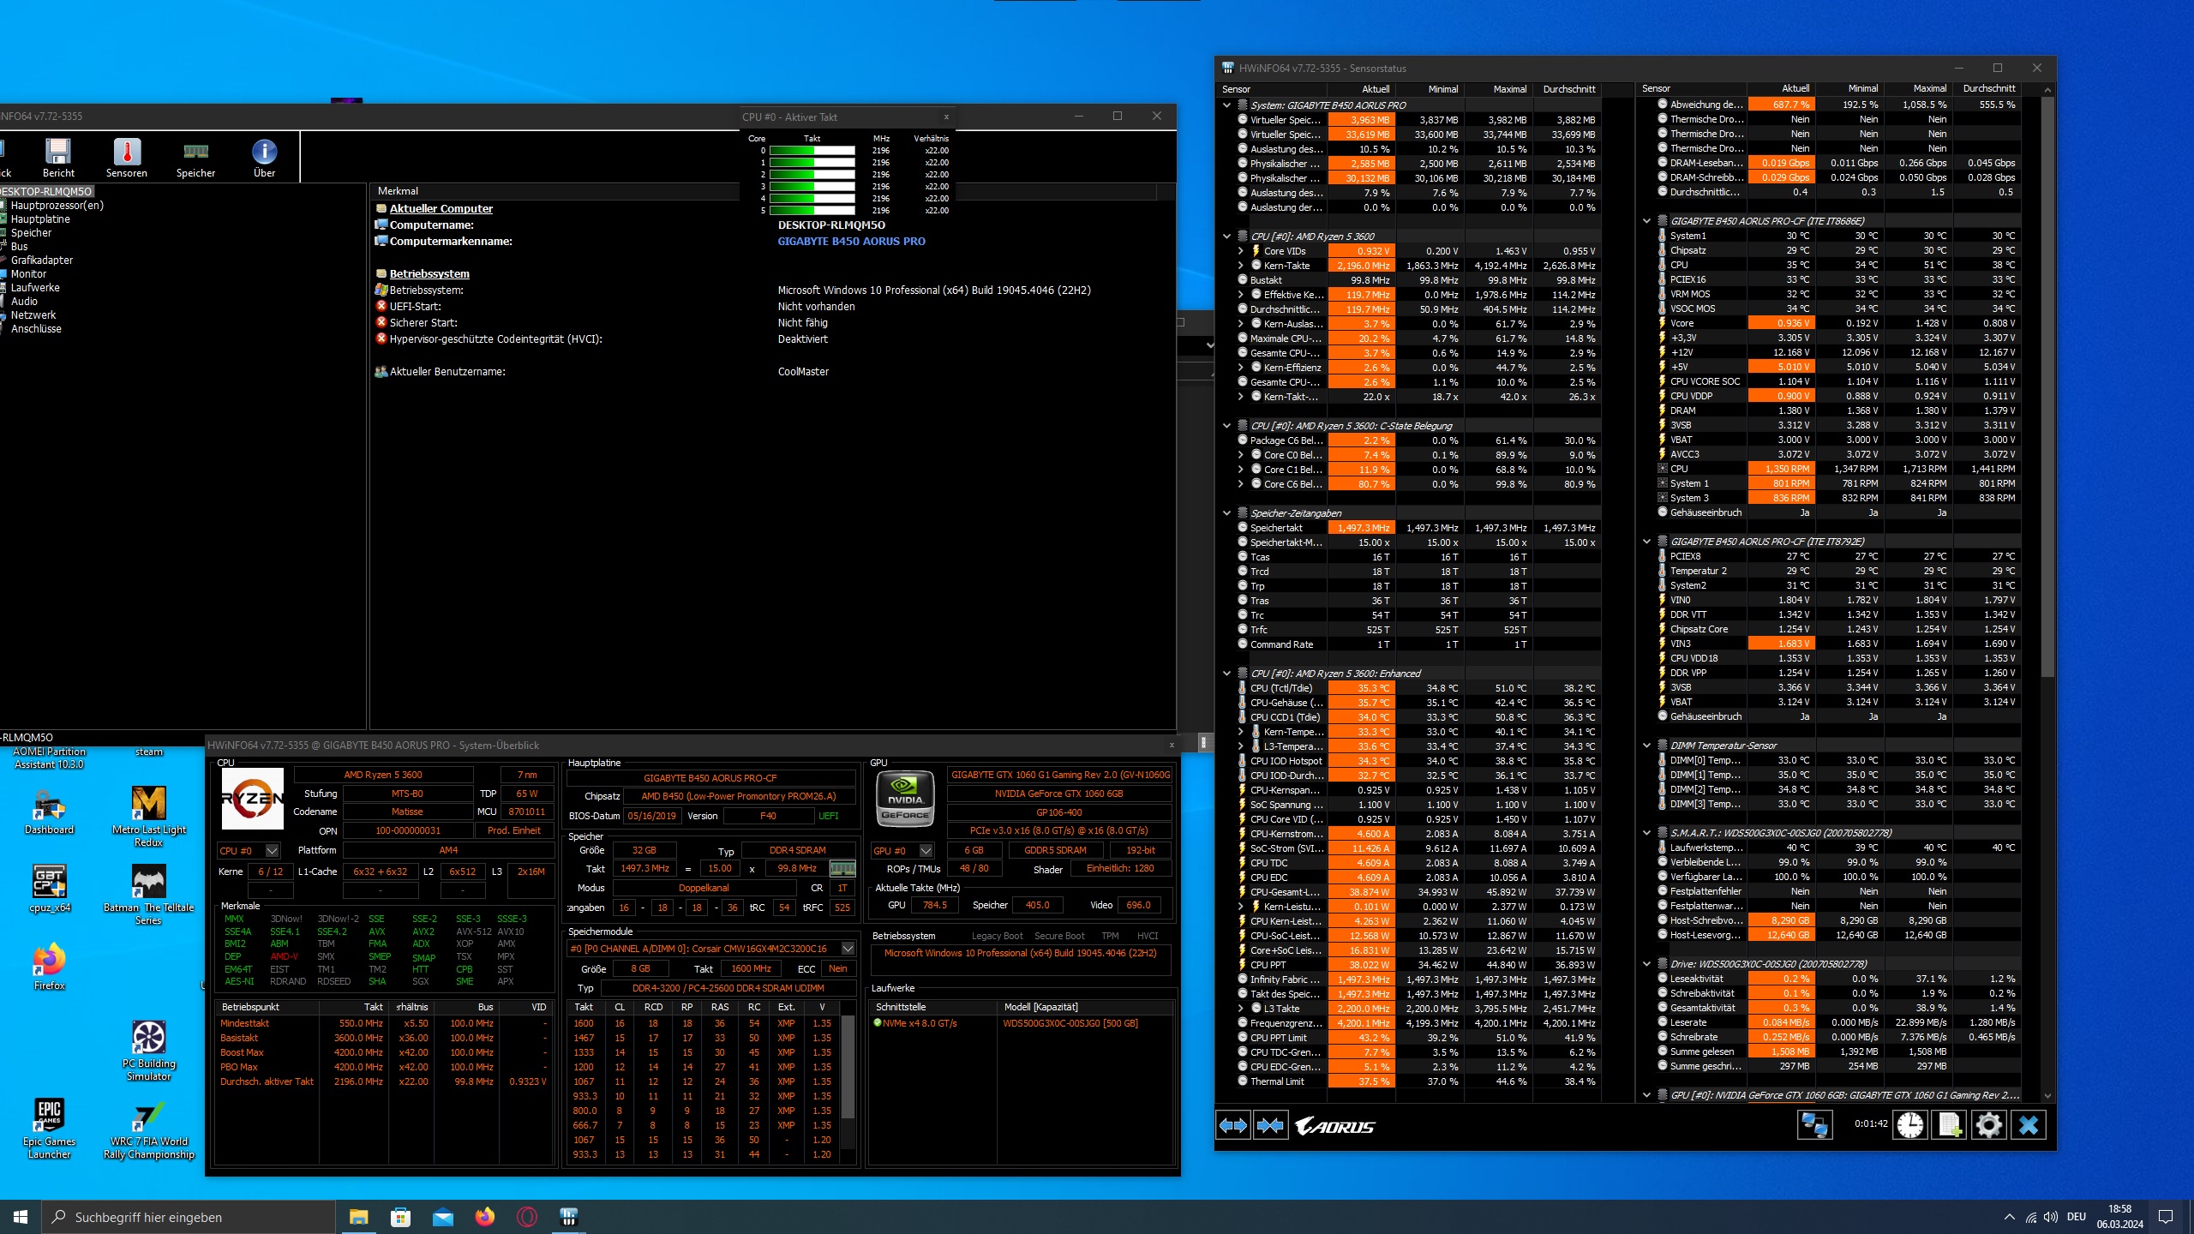Open the CPU #0 selector dropdown
Viewport: 2194px width, 1234px height.
pyautogui.click(x=272, y=851)
